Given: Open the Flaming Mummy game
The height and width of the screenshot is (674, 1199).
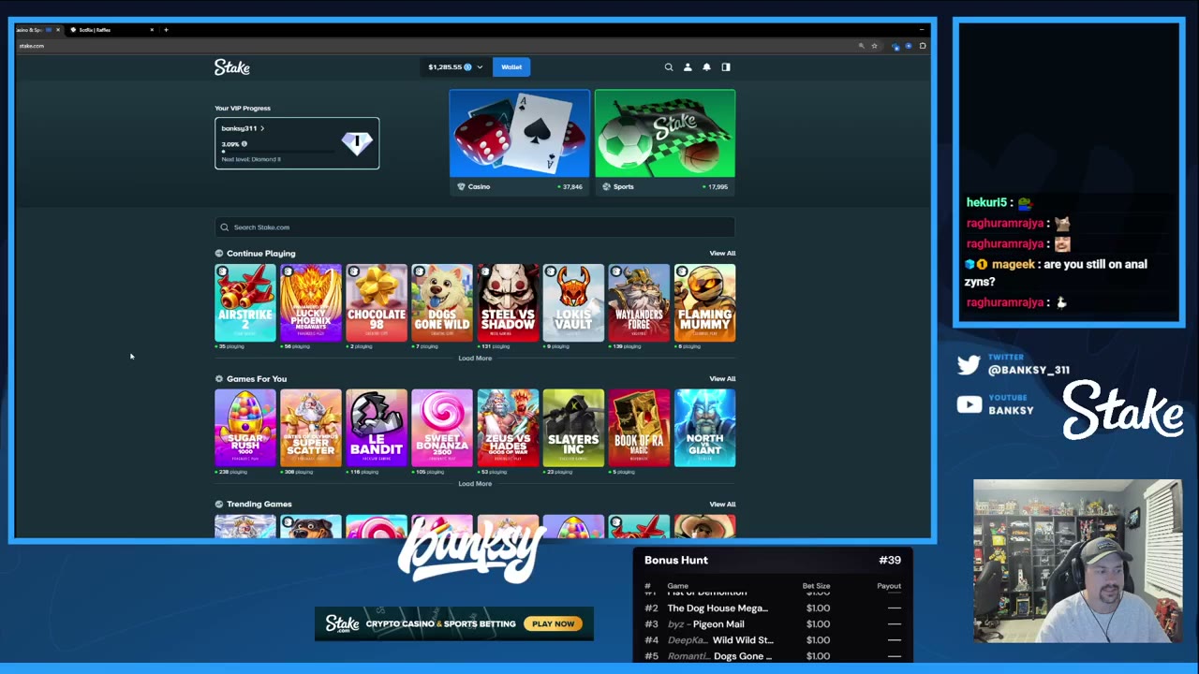Looking at the screenshot, I should [704, 303].
